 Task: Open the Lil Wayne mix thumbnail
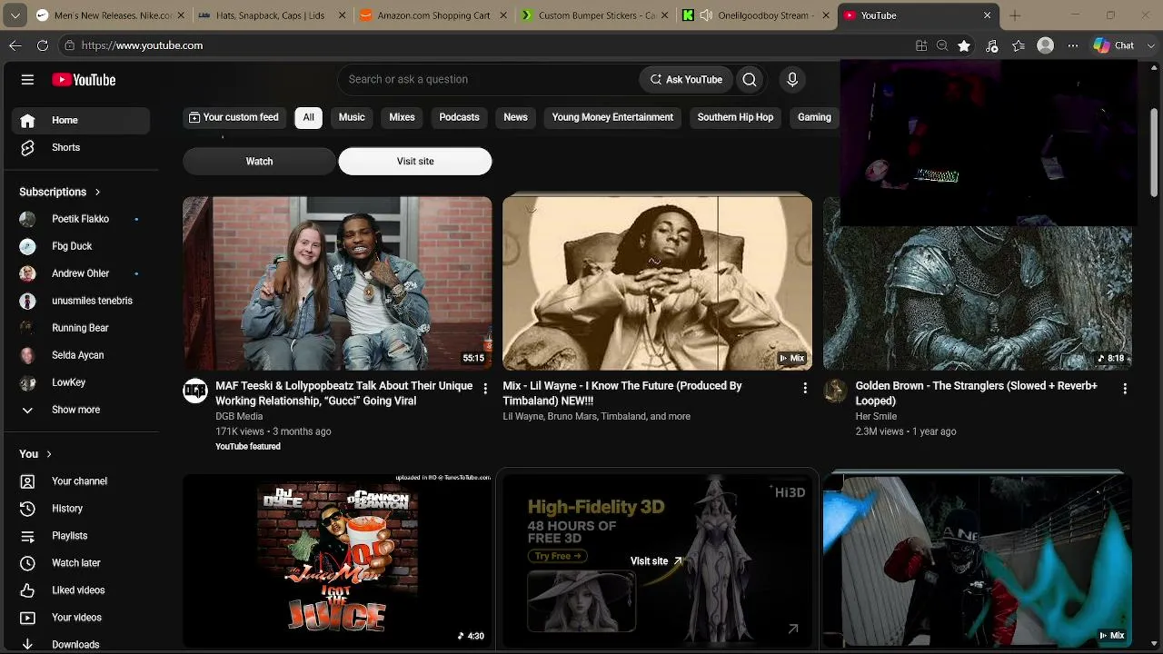coord(657,283)
